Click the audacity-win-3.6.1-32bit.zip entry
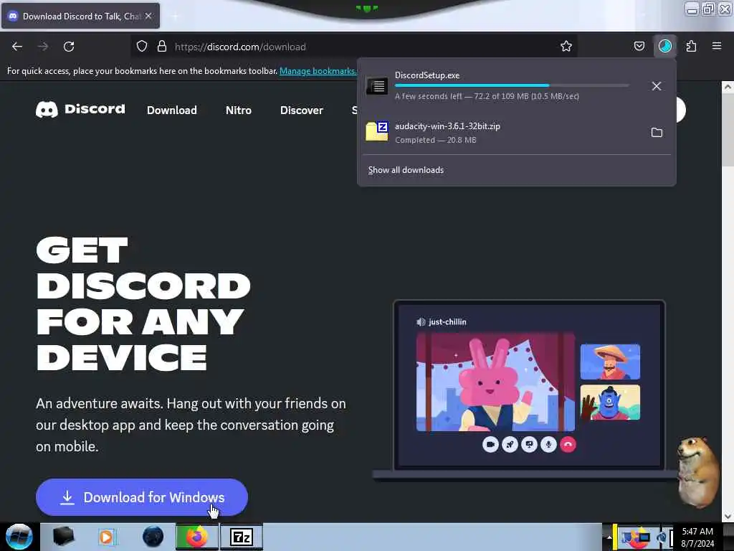The width and height of the screenshot is (734, 551). coord(517,133)
